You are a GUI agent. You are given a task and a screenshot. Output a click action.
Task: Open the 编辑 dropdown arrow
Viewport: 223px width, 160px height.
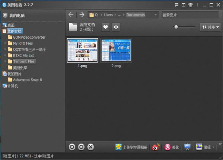pos(213,147)
